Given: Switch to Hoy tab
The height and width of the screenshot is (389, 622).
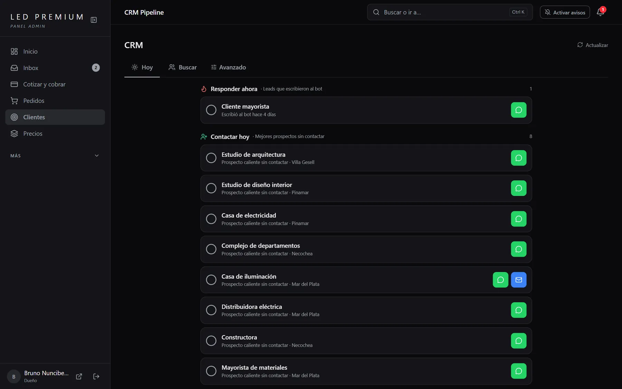Looking at the screenshot, I should point(142,67).
